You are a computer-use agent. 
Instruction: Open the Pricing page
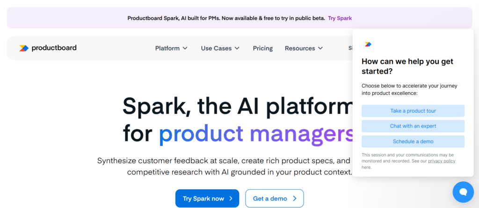tap(263, 48)
